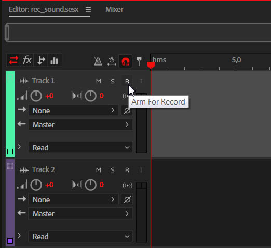271x248 pixels.
Task: Click the Track 1 volume level icon
Action: tap(22, 96)
